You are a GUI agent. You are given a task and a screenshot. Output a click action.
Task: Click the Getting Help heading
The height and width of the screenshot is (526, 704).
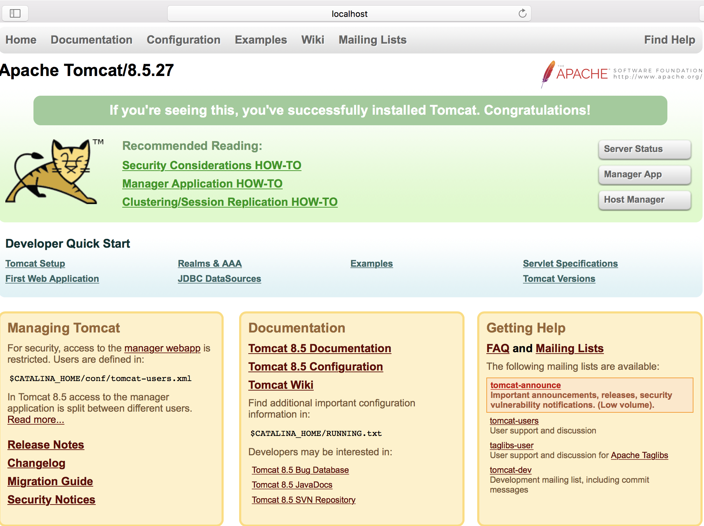click(526, 328)
